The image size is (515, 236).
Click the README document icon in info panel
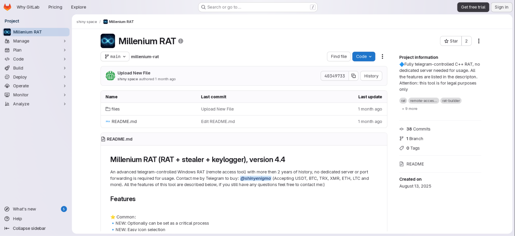(x=402, y=164)
